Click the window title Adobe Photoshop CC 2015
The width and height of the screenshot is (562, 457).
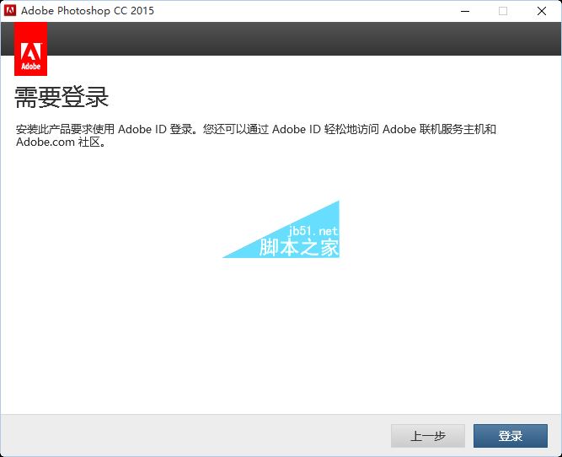click(x=88, y=11)
